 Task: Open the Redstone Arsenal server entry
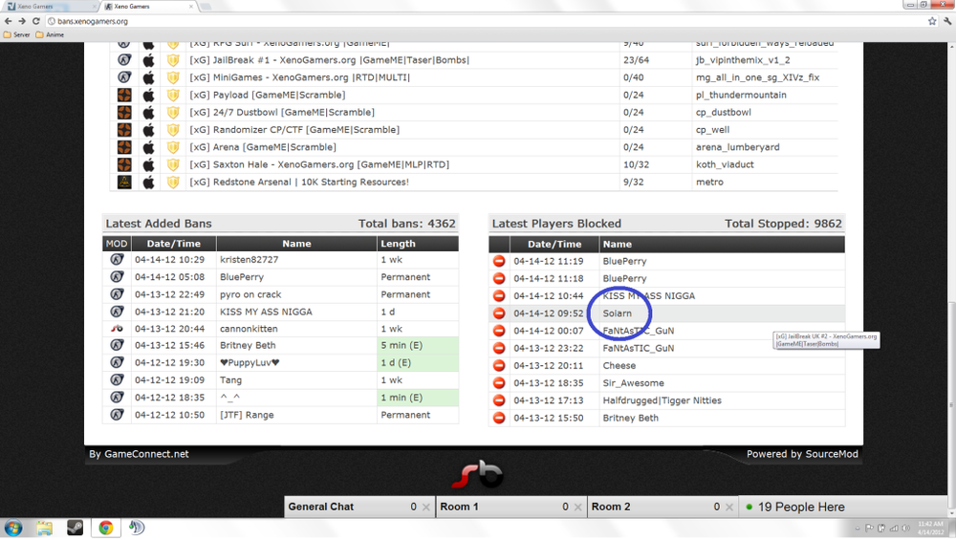474,183
